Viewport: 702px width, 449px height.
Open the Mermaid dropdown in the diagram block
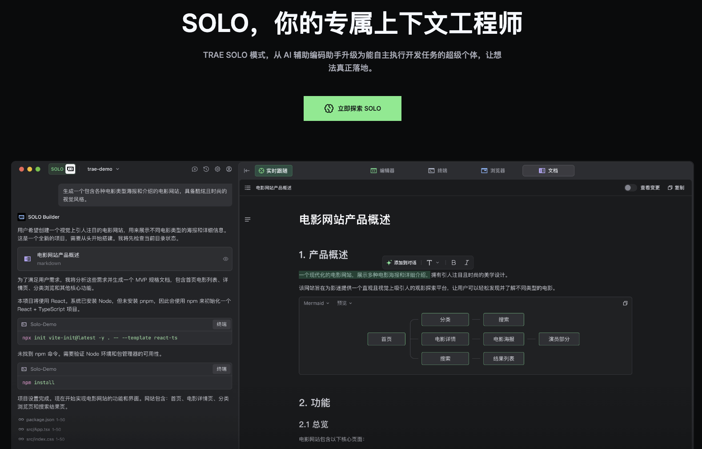click(317, 303)
